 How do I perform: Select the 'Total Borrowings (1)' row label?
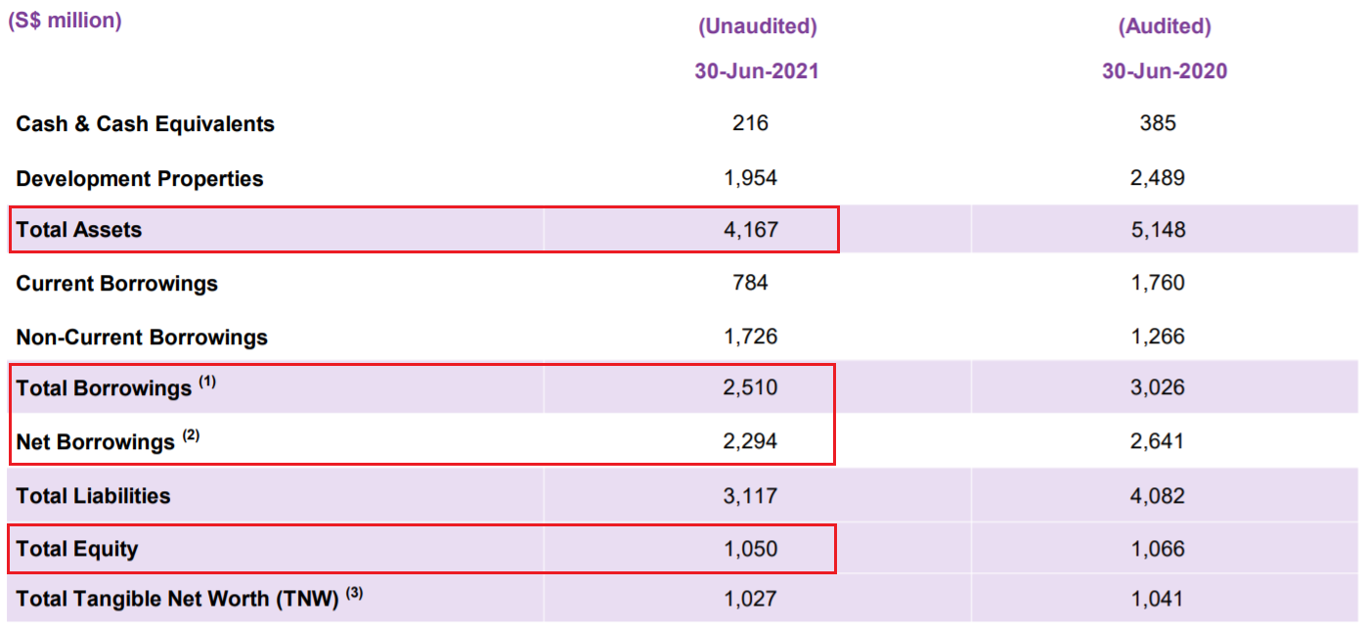click(116, 387)
